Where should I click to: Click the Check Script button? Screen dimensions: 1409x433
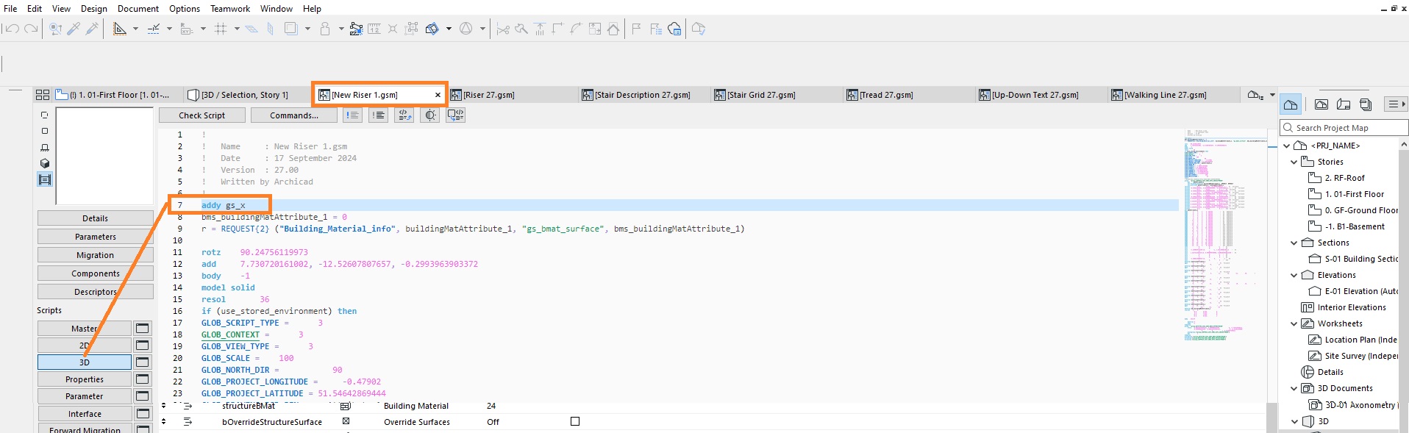[202, 115]
